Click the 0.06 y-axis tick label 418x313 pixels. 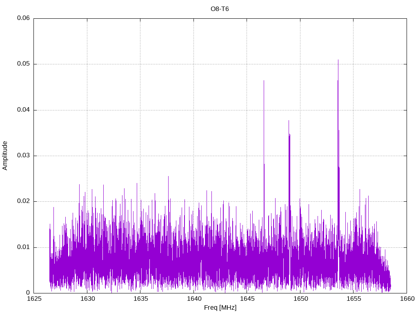pyautogui.click(x=23, y=18)
